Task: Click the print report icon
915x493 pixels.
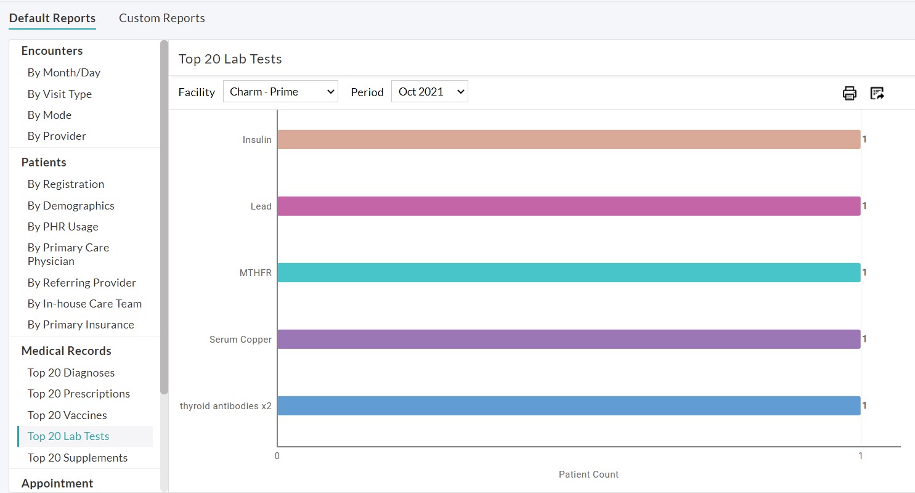Action: coord(849,93)
